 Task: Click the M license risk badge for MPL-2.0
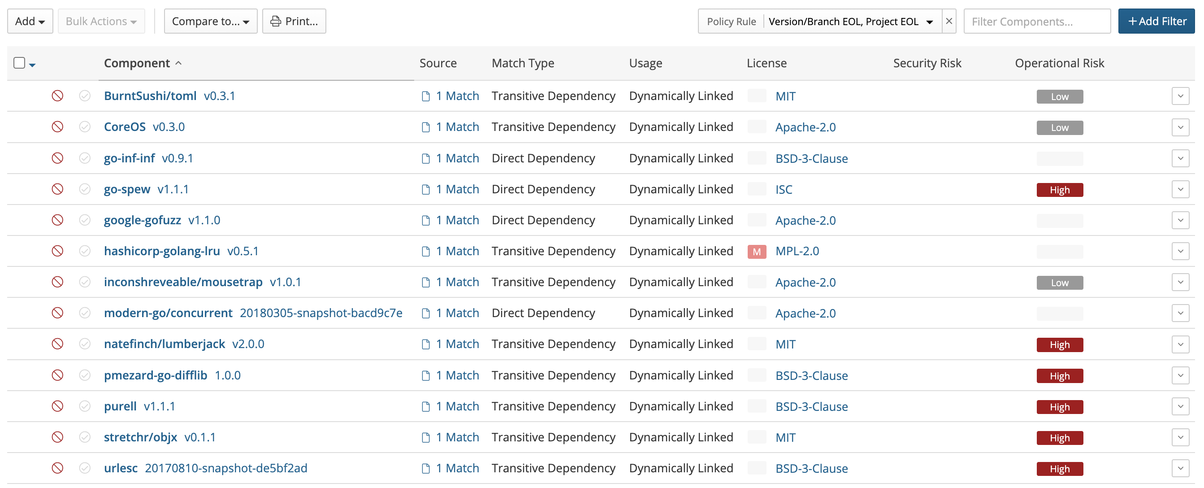coord(757,252)
